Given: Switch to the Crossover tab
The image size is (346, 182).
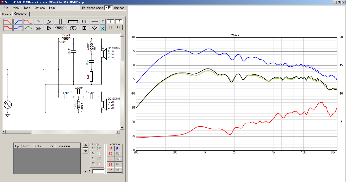Looking at the screenshot, I should coord(21,14).
